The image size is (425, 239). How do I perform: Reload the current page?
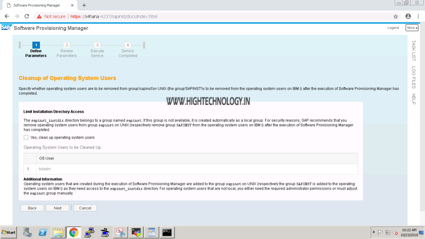coord(27,17)
